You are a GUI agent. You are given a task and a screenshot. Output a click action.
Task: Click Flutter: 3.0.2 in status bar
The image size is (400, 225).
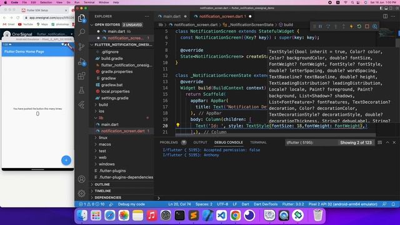click(x=293, y=204)
